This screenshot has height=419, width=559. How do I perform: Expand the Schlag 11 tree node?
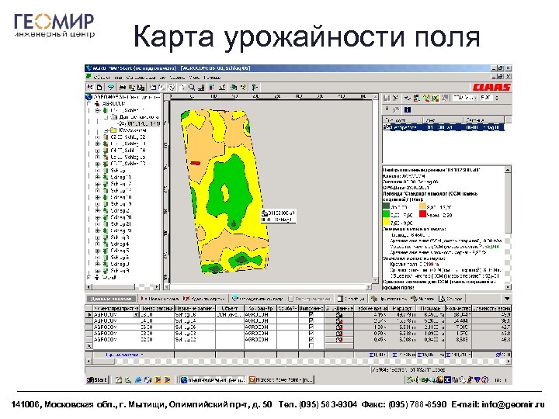tap(97, 177)
